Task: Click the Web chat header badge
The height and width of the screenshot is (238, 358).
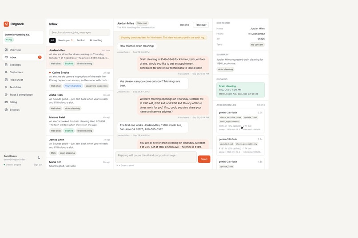Action: pos(142,23)
